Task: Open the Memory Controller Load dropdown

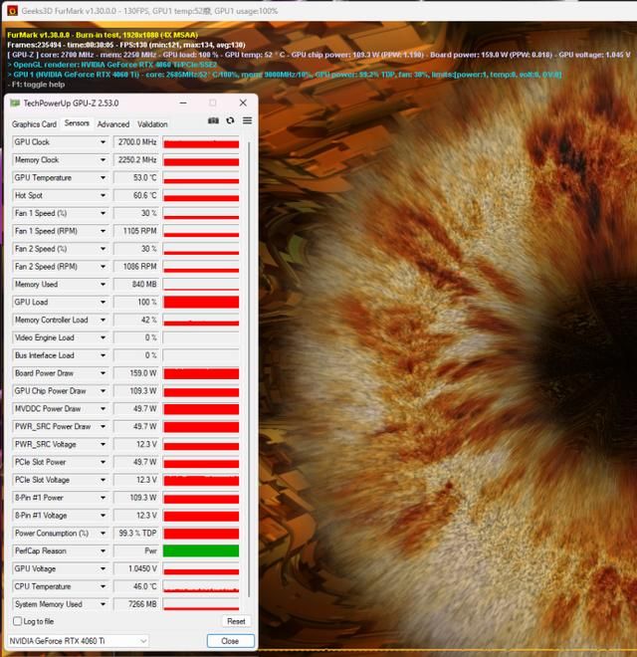Action: click(x=103, y=320)
